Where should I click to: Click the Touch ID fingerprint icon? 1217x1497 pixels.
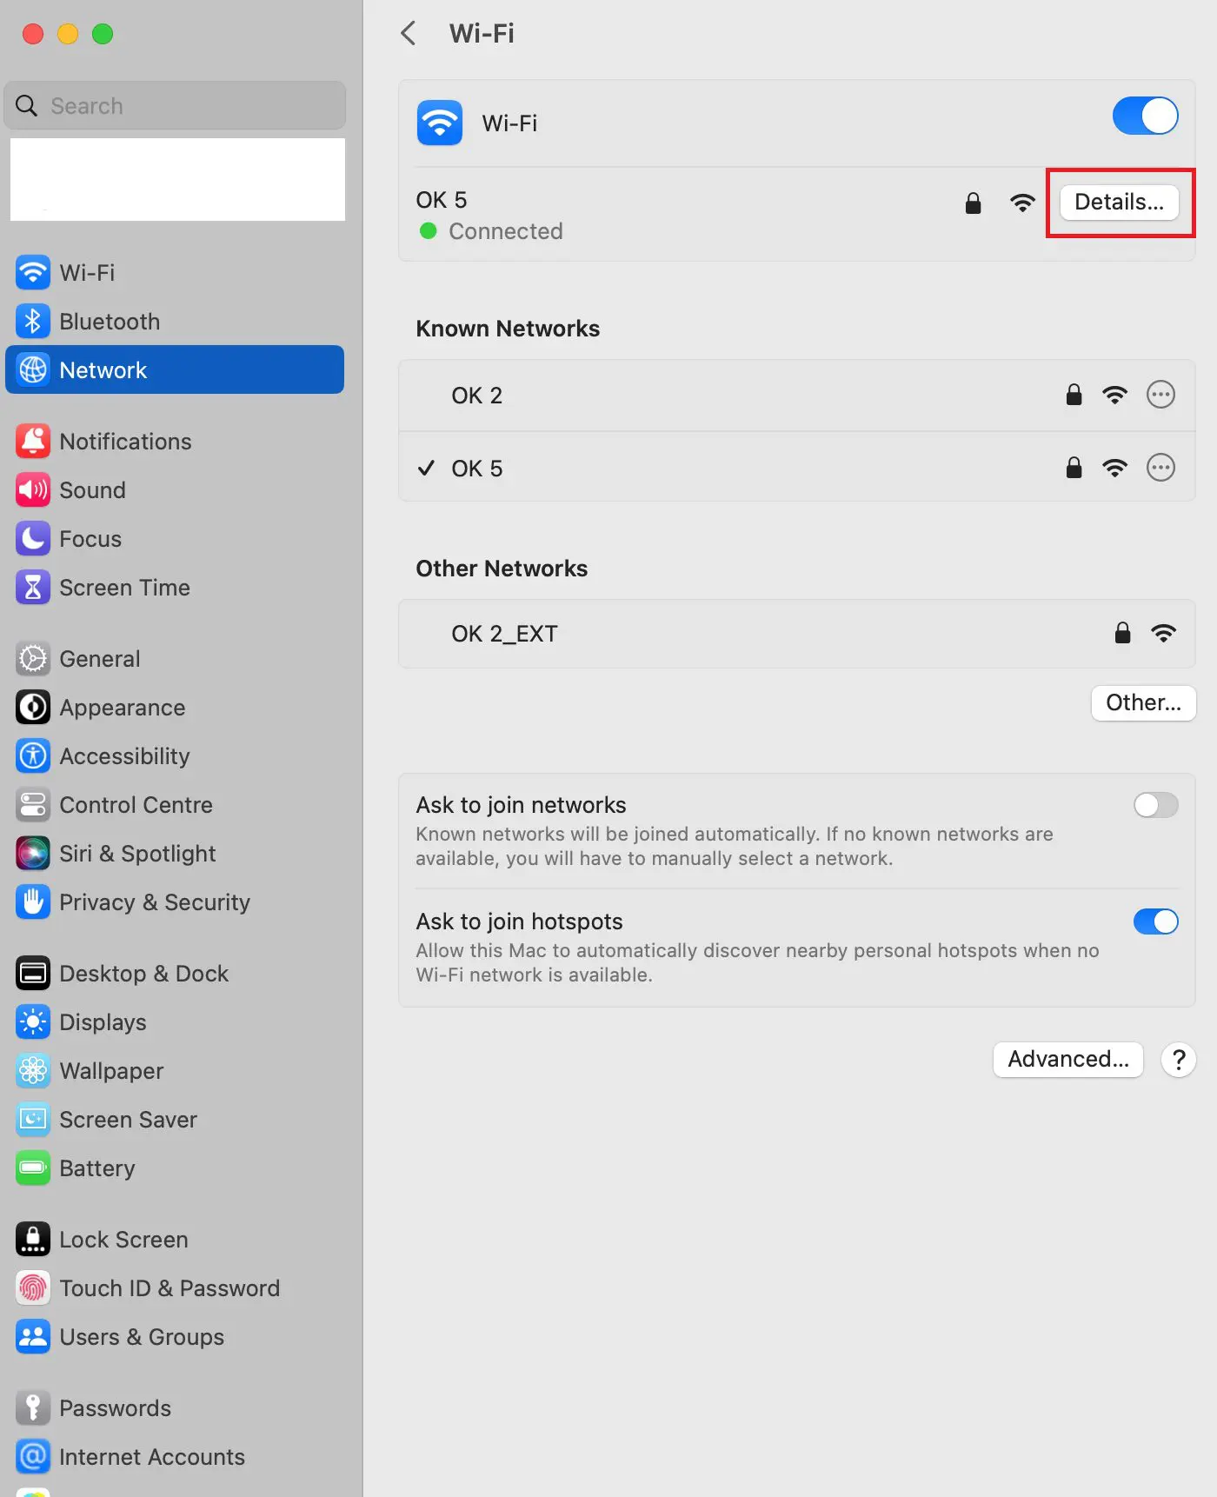tap(33, 1288)
